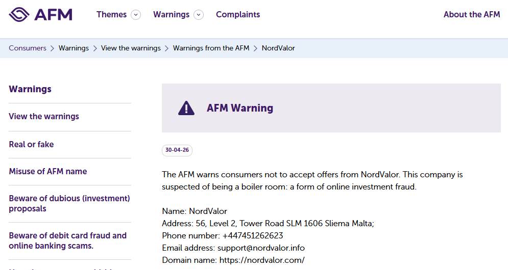
Task: Click the email support@nordvalor.info
Action: [261, 248]
